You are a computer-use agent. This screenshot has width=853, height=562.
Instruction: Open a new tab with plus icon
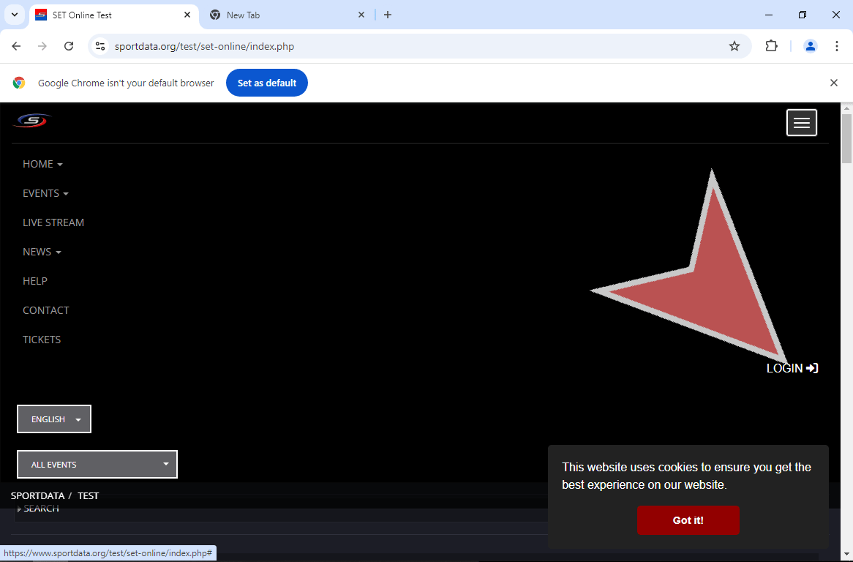tap(388, 15)
